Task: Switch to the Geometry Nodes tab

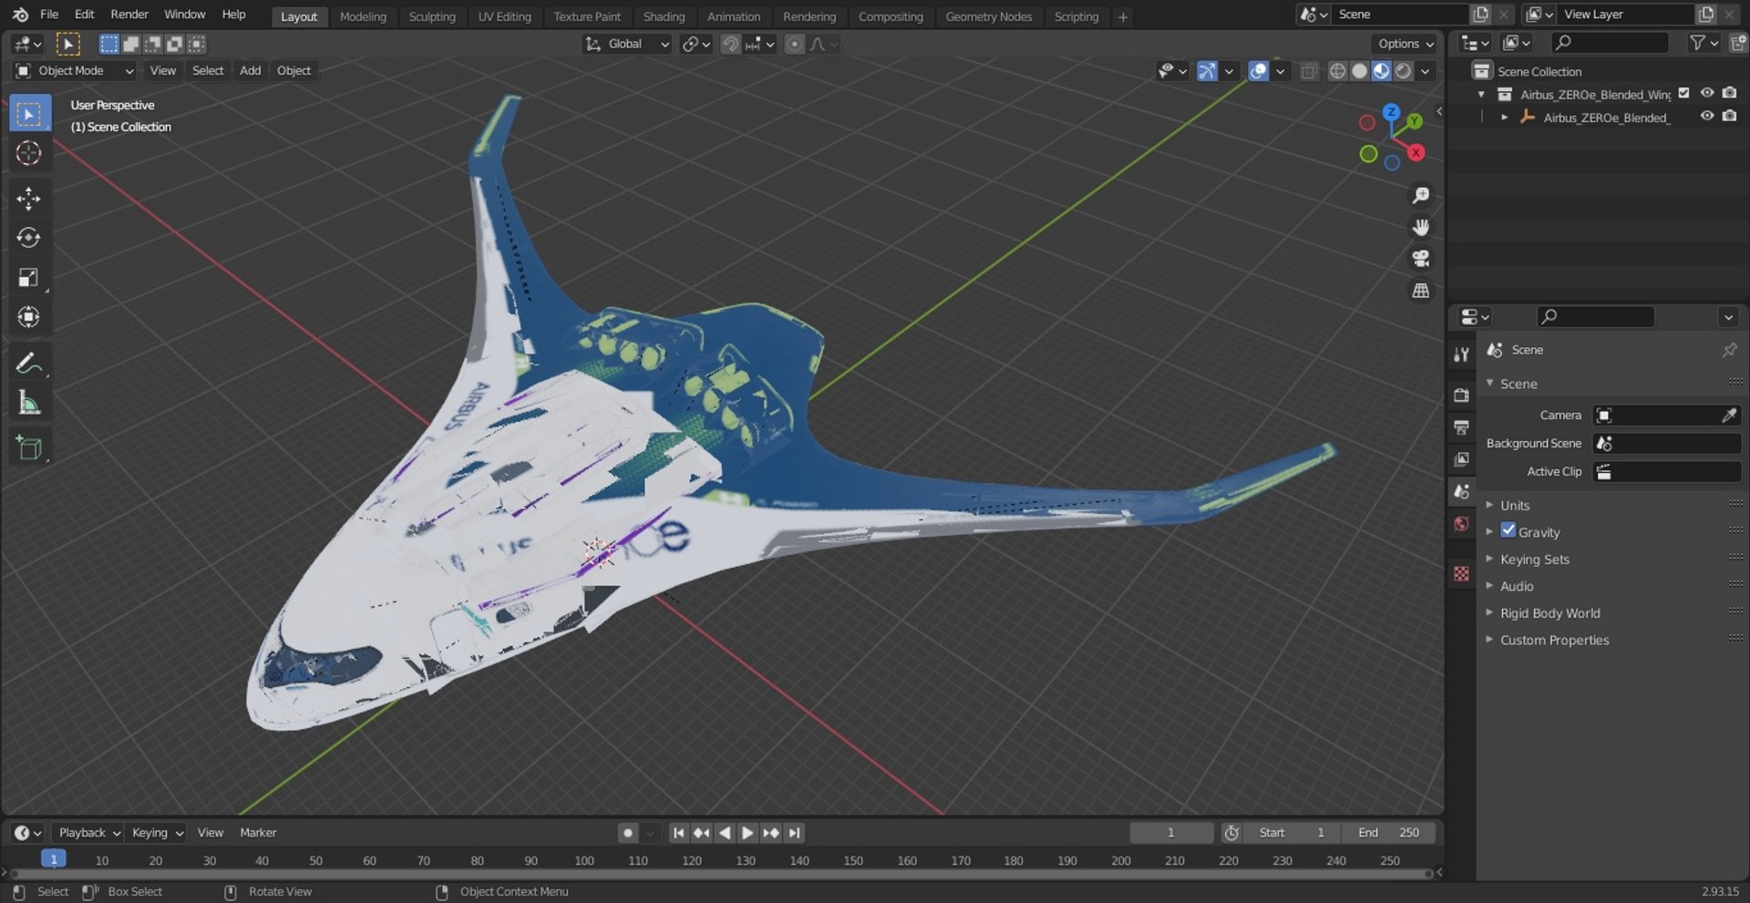Action: pyautogui.click(x=988, y=16)
